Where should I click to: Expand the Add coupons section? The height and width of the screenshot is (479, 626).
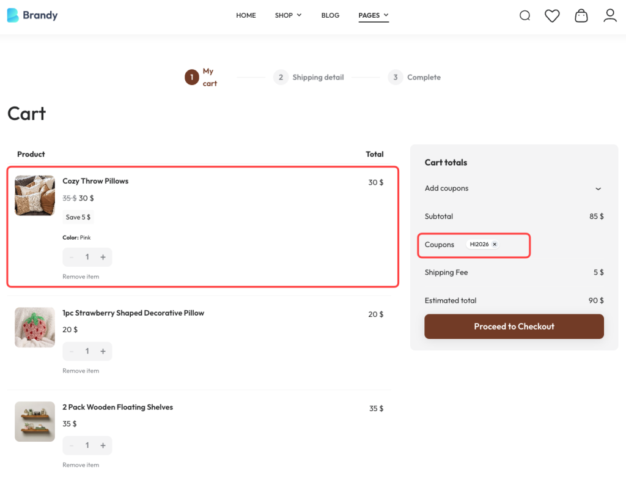tap(598, 188)
